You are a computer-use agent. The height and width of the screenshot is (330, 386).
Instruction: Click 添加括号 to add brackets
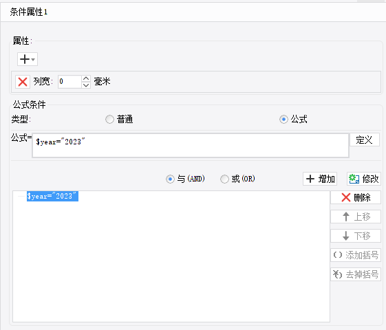(x=356, y=255)
